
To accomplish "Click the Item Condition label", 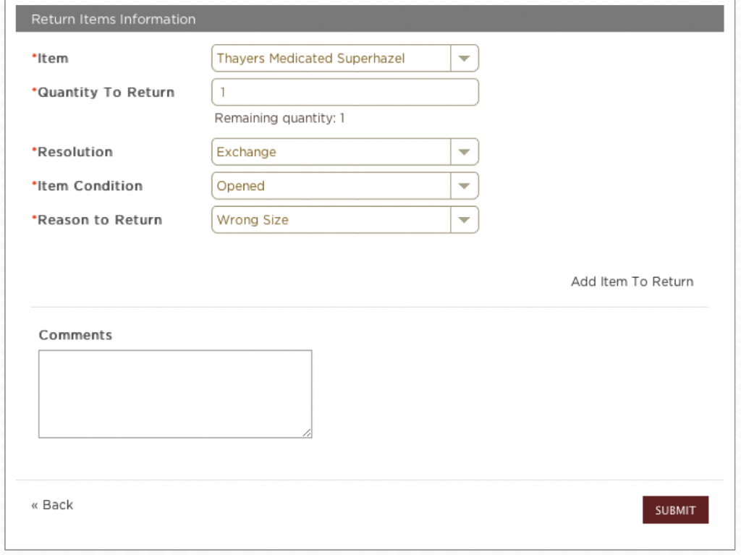I will point(89,186).
